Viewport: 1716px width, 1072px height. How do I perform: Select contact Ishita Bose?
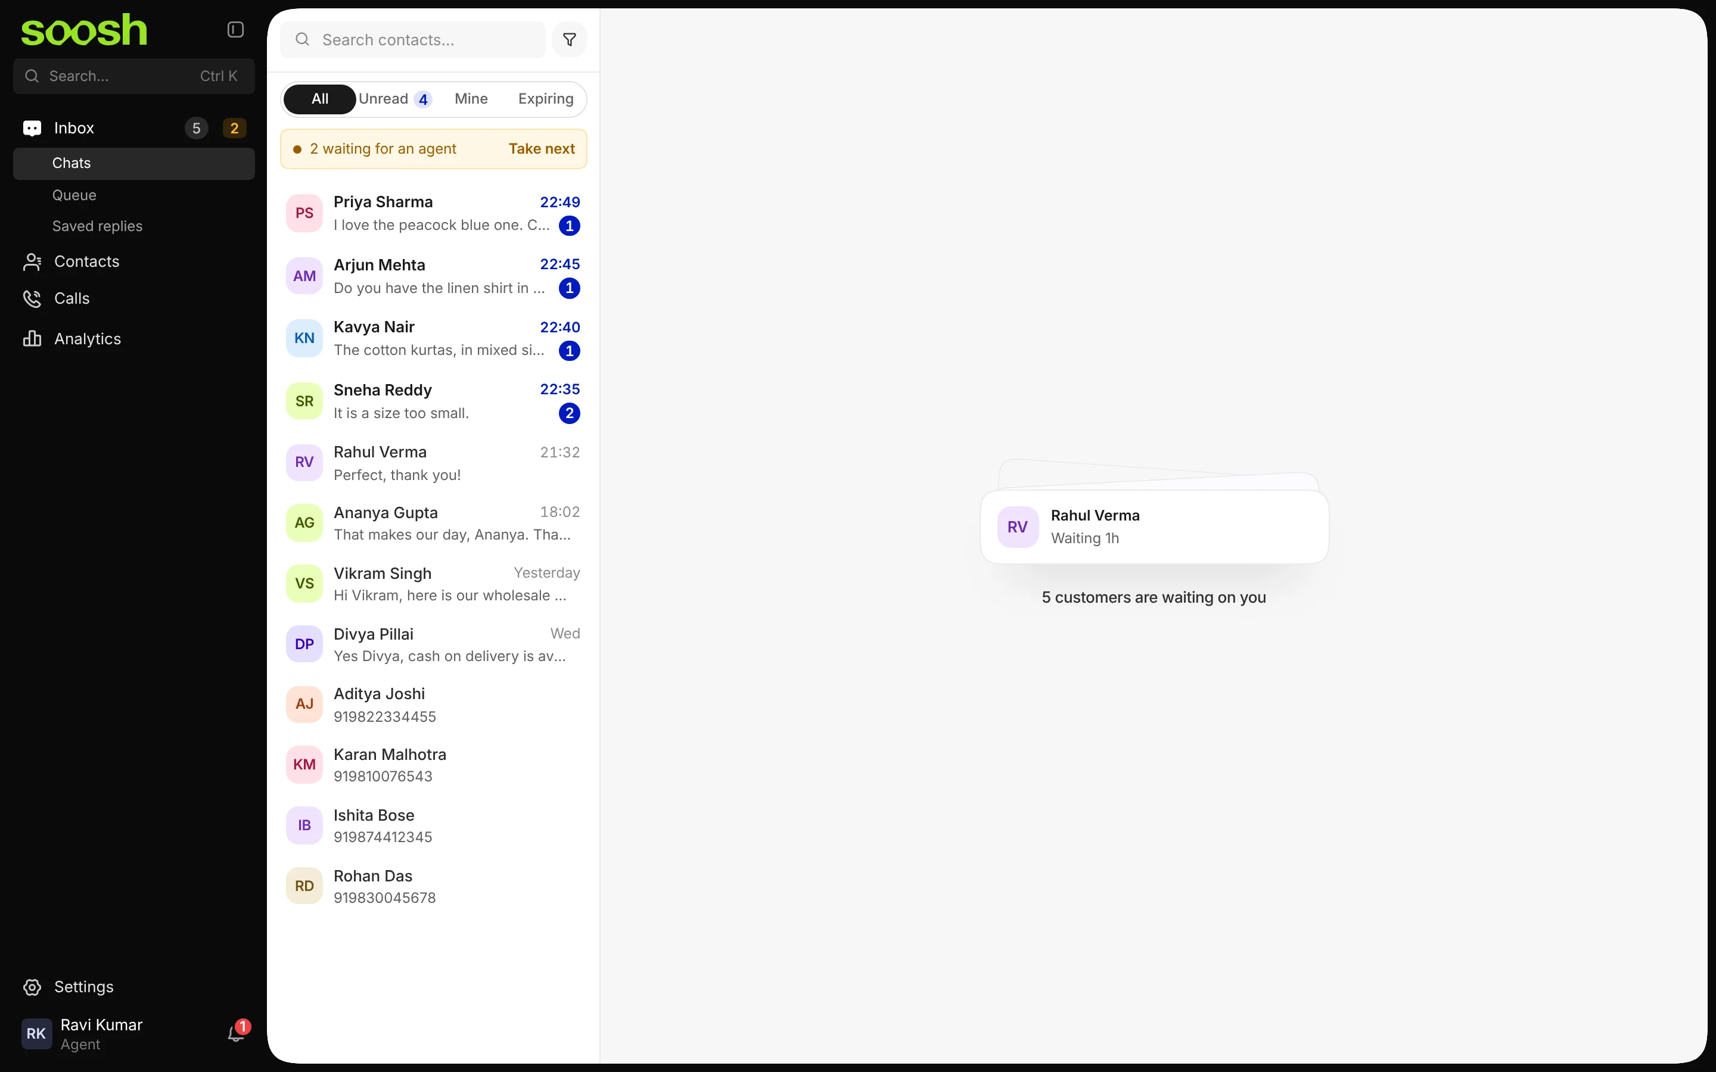pyautogui.click(x=433, y=825)
